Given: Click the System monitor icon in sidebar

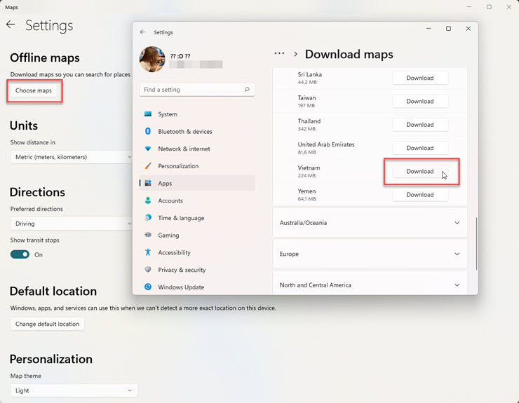Looking at the screenshot, I should tap(148, 114).
